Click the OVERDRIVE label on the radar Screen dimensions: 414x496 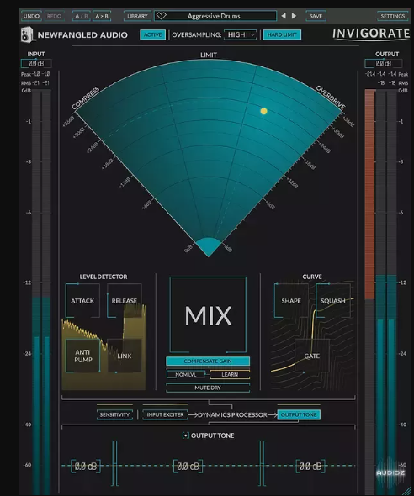click(x=331, y=98)
